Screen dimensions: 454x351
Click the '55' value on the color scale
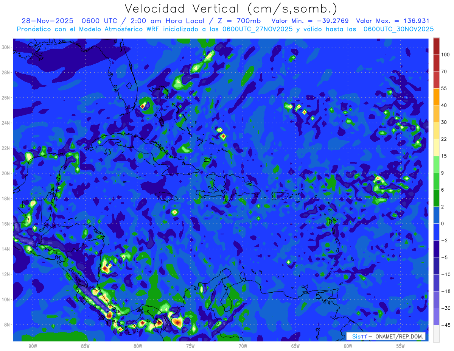click(x=444, y=88)
